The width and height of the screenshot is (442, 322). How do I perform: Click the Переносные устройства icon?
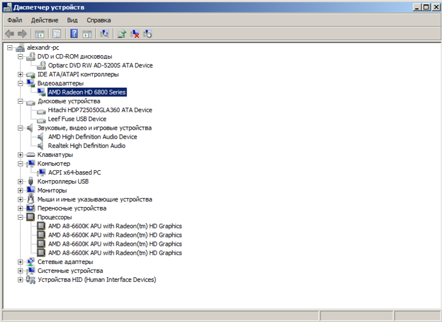(31, 208)
